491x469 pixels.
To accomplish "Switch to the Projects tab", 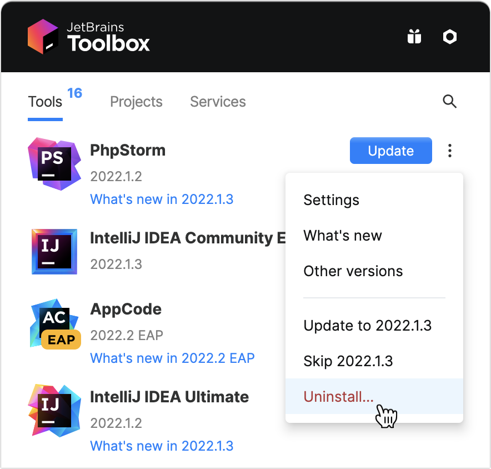I will pyautogui.click(x=136, y=102).
